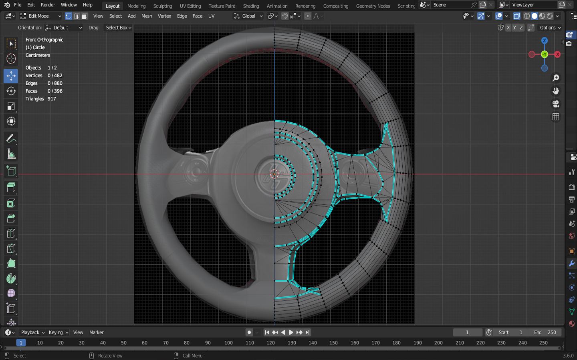
Task: Open the Render properties tab
Action: point(572,187)
